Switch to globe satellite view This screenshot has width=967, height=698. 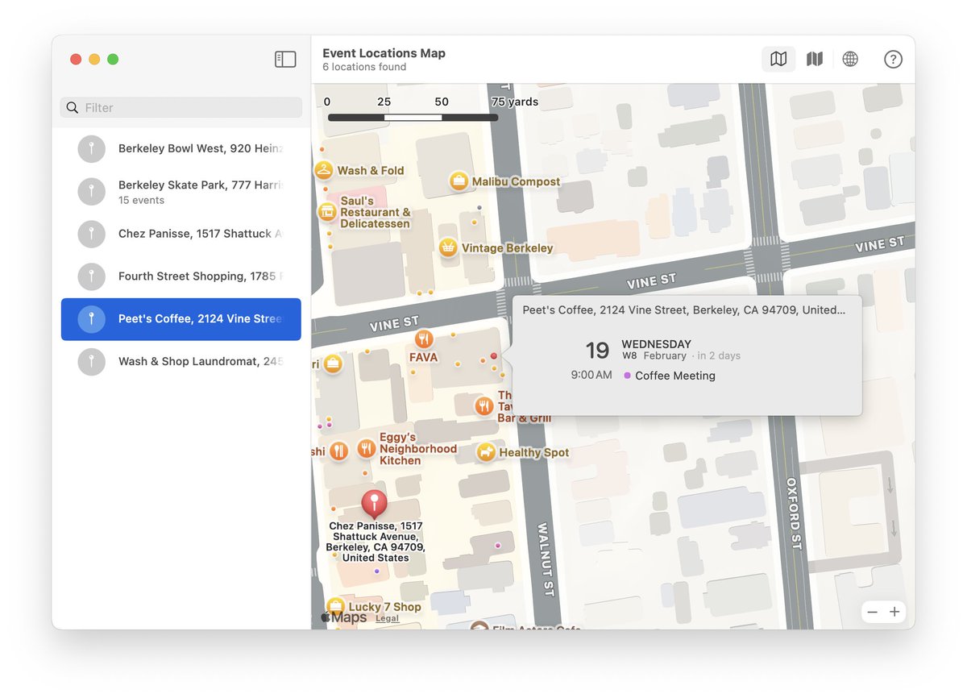click(850, 59)
